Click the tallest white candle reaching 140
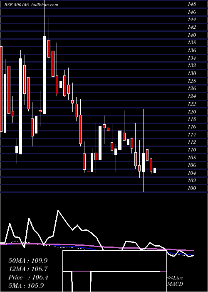 [x=45, y=75]
